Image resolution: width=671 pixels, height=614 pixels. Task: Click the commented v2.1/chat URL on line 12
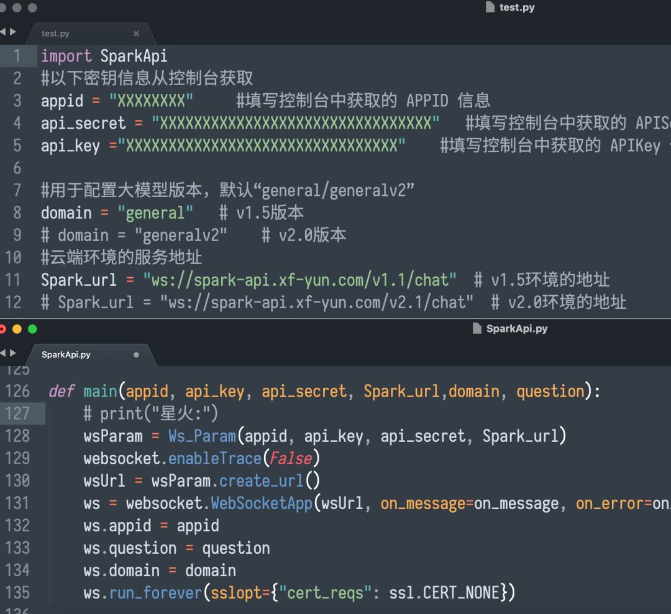click(317, 302)
